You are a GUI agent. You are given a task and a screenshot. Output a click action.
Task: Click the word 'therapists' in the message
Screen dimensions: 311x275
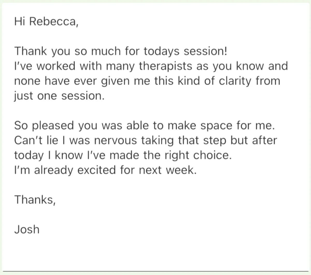pyautogui.click(x=166, y=66)
